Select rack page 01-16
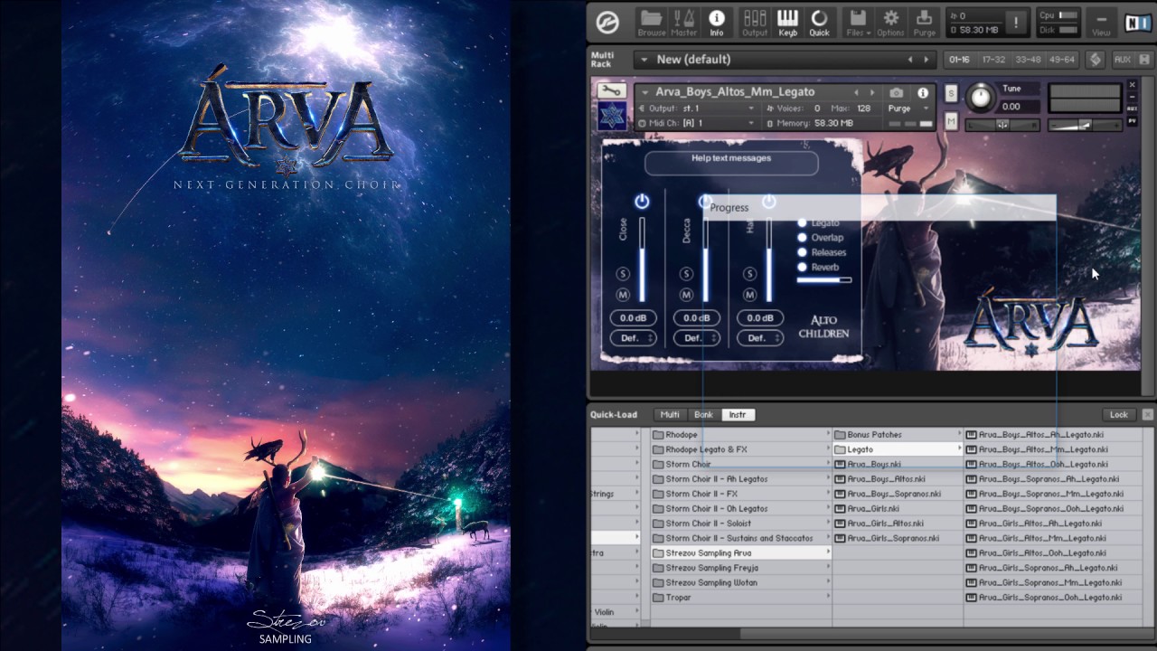The height and width of the screenshot is (651, 1157). pyautogui.click(x=959, y=60)
